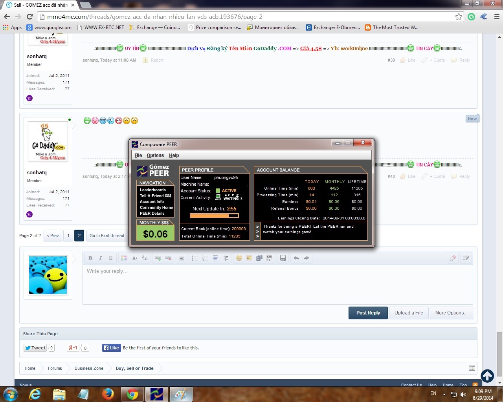
Task: Outdent the reply text
Action: click(215, 258)
